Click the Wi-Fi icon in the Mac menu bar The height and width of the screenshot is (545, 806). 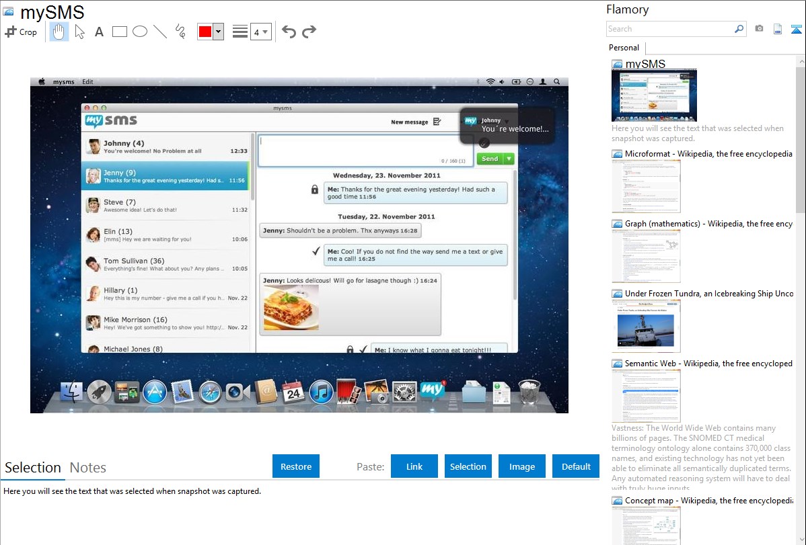coord(490,82)
